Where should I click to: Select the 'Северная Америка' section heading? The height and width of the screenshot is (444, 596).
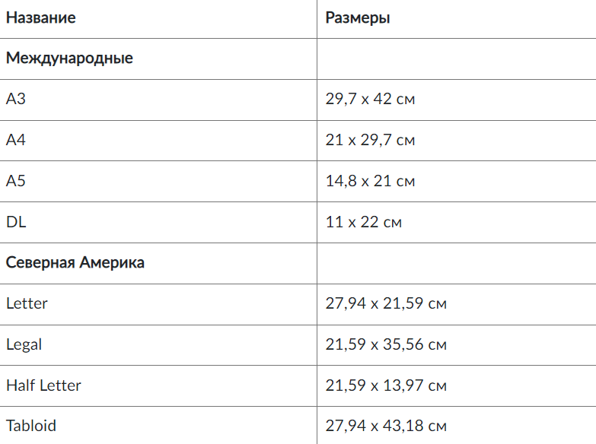coord(75,263)
